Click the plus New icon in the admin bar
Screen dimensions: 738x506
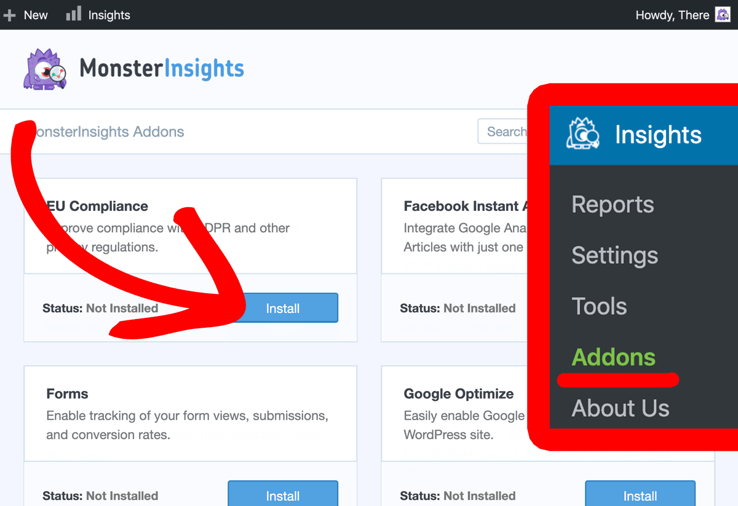click(9, 14)
